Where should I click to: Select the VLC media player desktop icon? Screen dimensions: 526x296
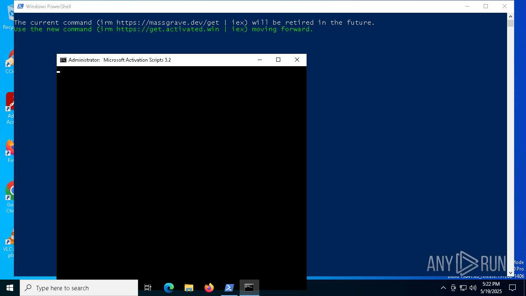9,243
